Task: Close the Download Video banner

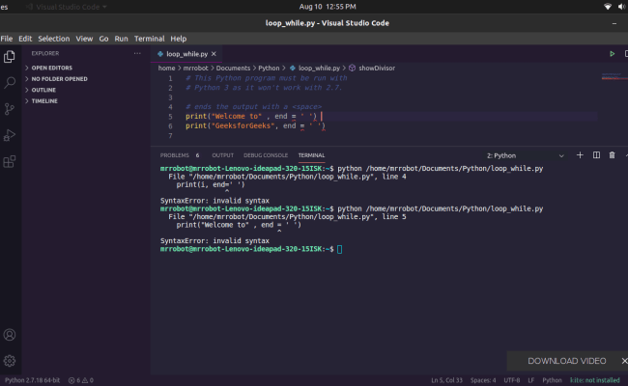Action: [x=624, y=361]
